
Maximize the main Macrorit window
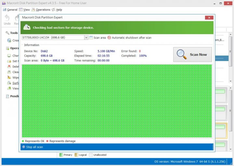(x=221, y=3)
